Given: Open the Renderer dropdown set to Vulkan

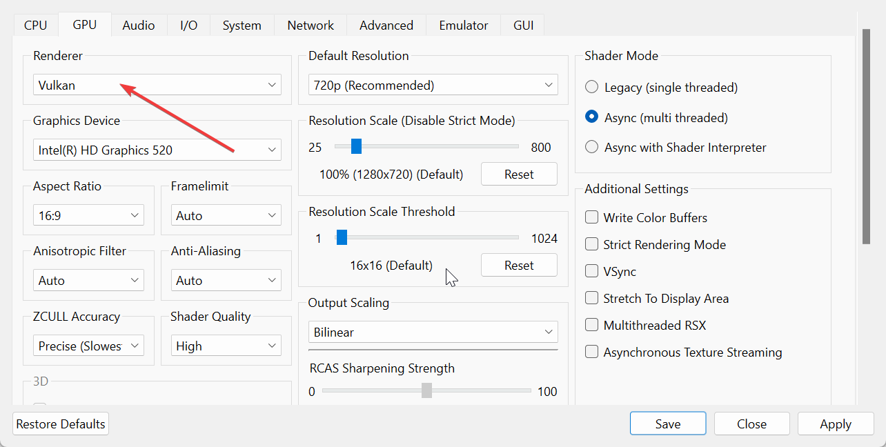Looking at the screenshot, I should [157, 85].
